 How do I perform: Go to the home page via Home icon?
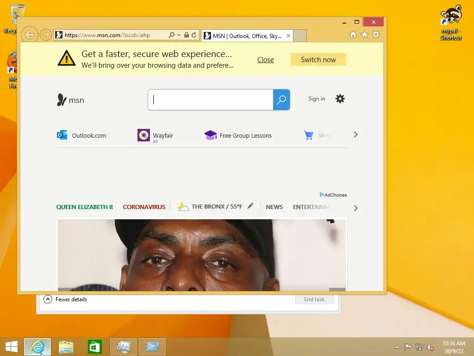[x=353, y=34]
